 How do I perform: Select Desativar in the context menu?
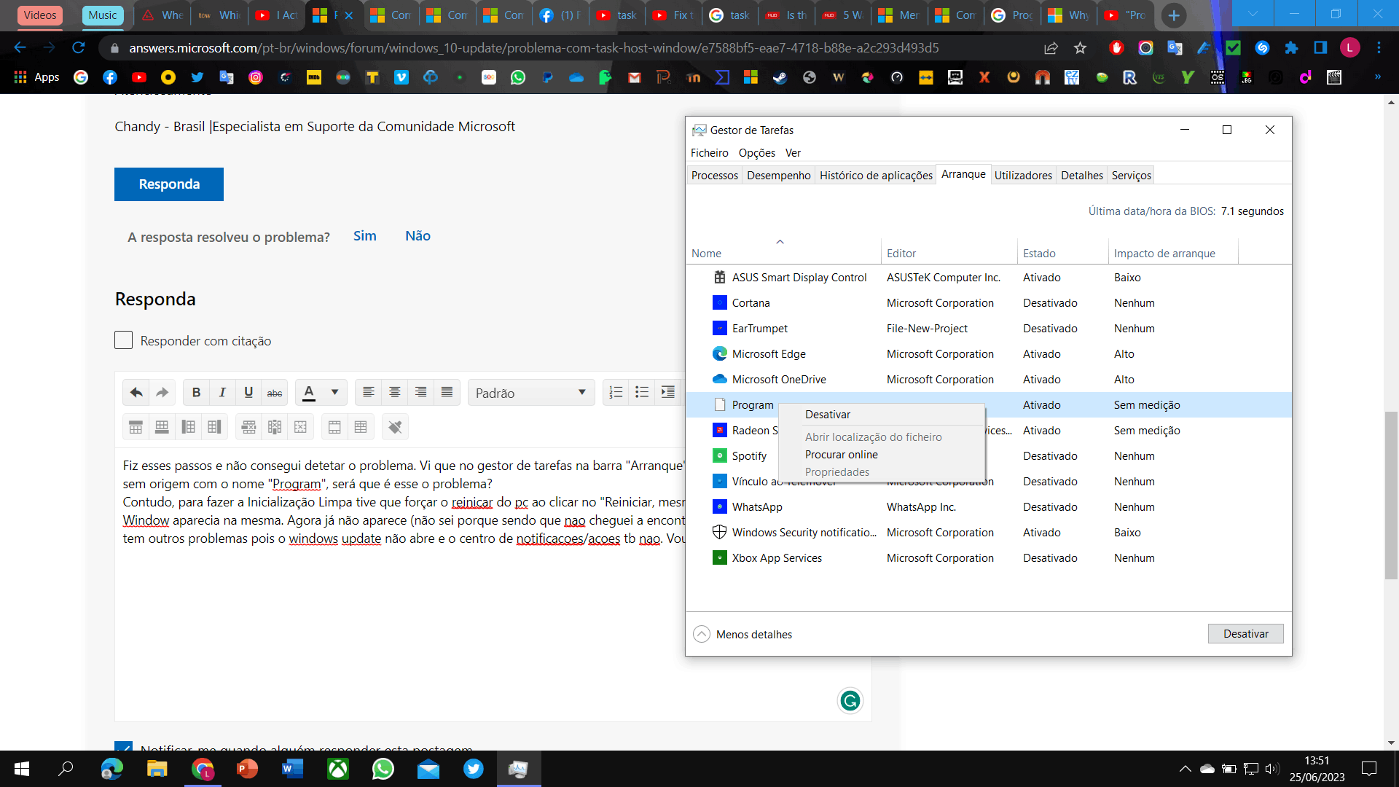click(828, 415)
